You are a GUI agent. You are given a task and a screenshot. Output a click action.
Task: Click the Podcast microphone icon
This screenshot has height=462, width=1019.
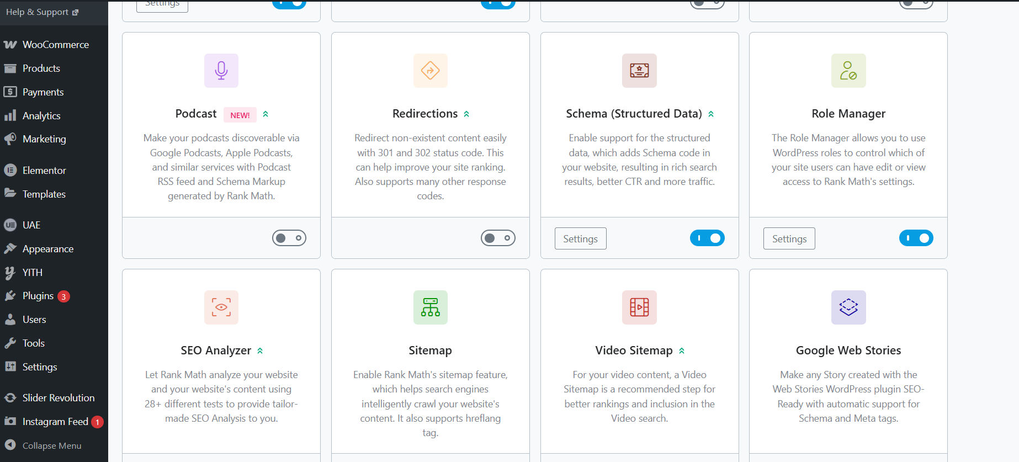(x=221, y=71)
